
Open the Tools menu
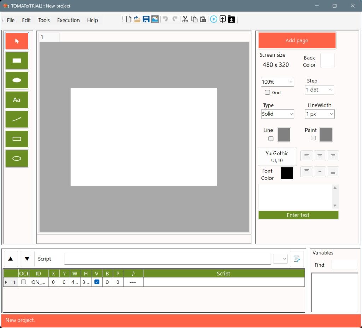[x=44, y=20]
